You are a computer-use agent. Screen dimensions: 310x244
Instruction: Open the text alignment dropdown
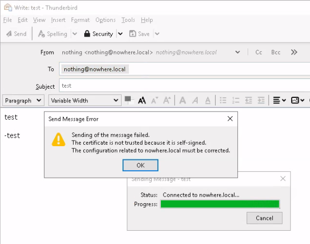[x=279, y=100]
